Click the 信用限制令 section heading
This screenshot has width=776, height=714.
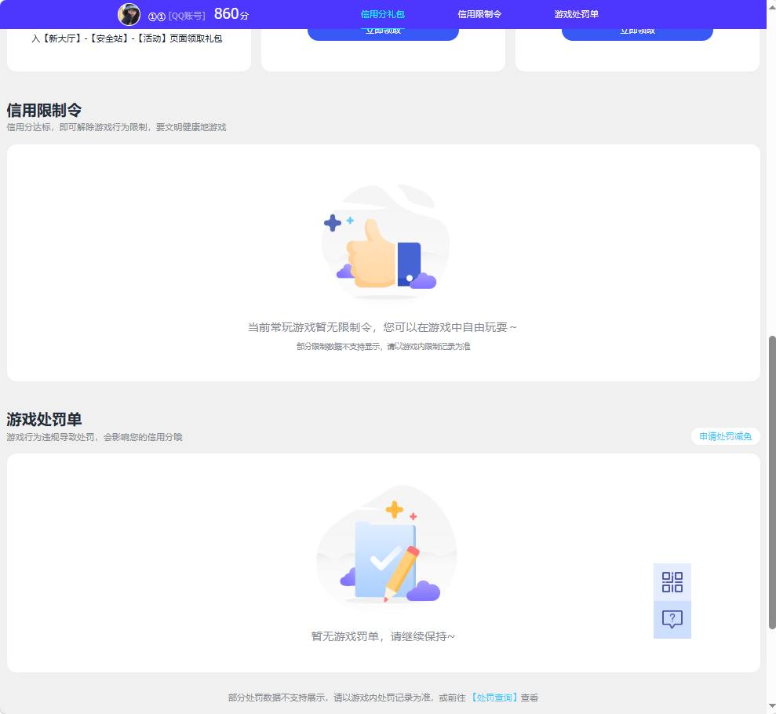44,110
